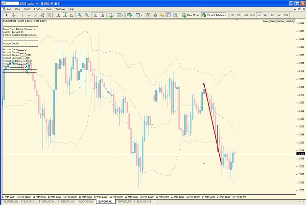Choose the trendline drawing tool
This screenshot has height=205, width=306.
coord(36,15)
